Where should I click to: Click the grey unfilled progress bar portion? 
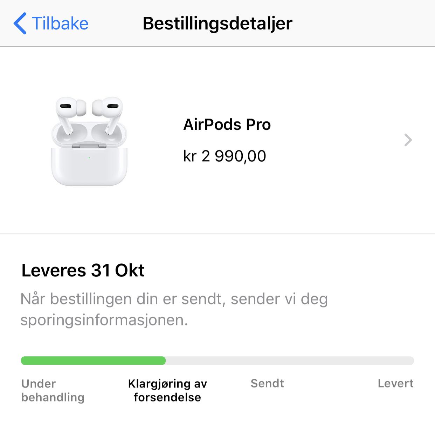[290, 361]
